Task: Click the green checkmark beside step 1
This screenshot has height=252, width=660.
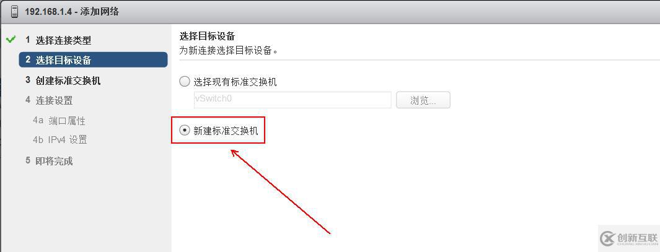Action: point(11,40)
